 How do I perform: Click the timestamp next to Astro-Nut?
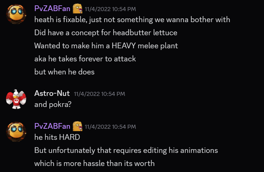99,94
